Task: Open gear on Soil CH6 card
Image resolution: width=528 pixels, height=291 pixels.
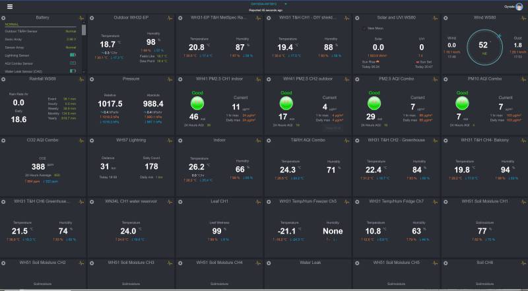Action: 445,263
